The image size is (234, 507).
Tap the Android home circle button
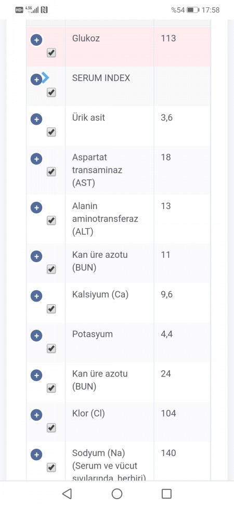116,494
